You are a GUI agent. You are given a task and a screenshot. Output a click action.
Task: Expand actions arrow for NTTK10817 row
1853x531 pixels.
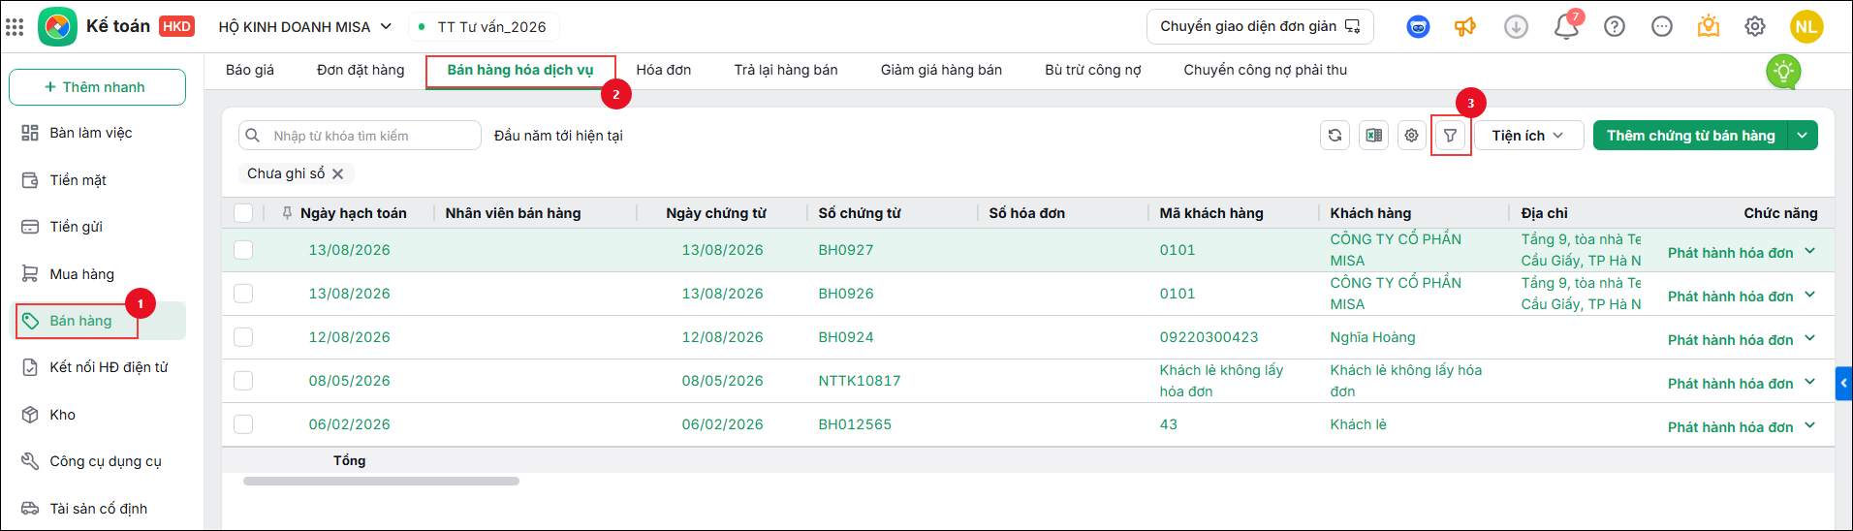coord(1809,383)
